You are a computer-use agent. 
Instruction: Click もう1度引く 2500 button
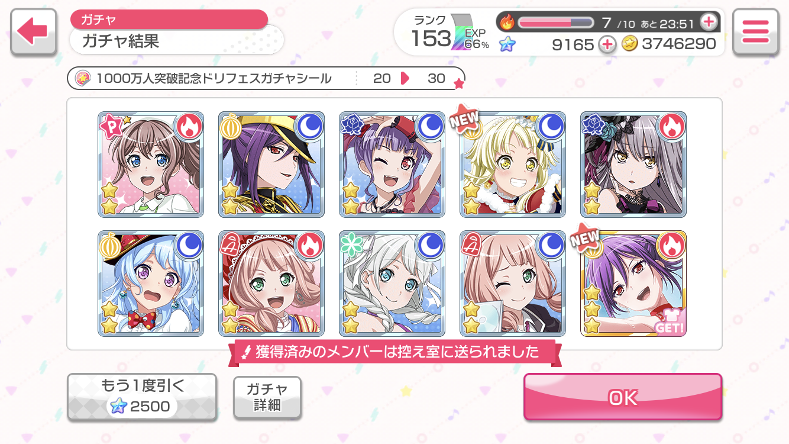pyautogui.click(x=142, y=397)
